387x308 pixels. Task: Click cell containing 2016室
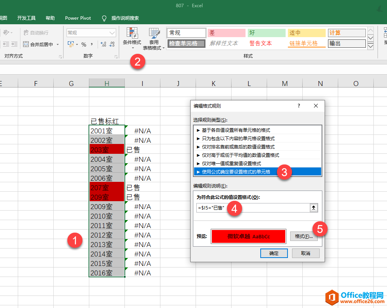coord(107,273)
